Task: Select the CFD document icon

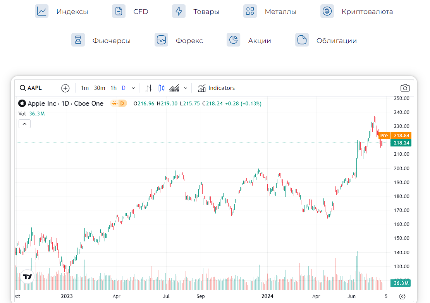Action: click(x=119, y=11)
